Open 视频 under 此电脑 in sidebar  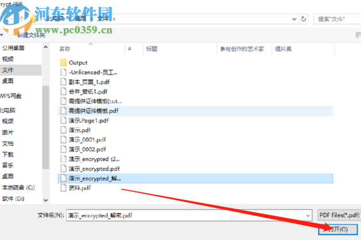8,121
